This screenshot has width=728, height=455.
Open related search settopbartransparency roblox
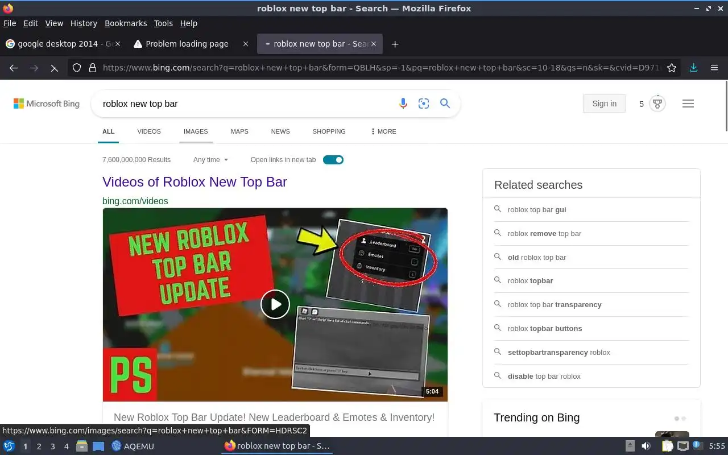pos(559,352)
